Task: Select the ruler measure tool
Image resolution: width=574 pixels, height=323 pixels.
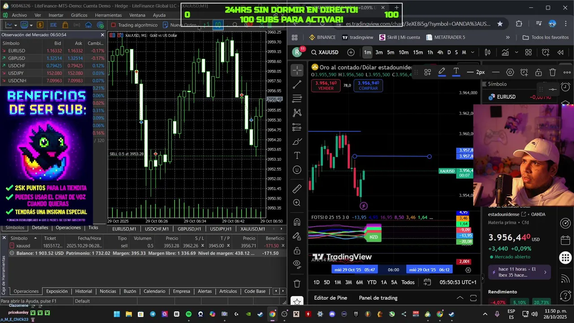Action: pos(296,188)
